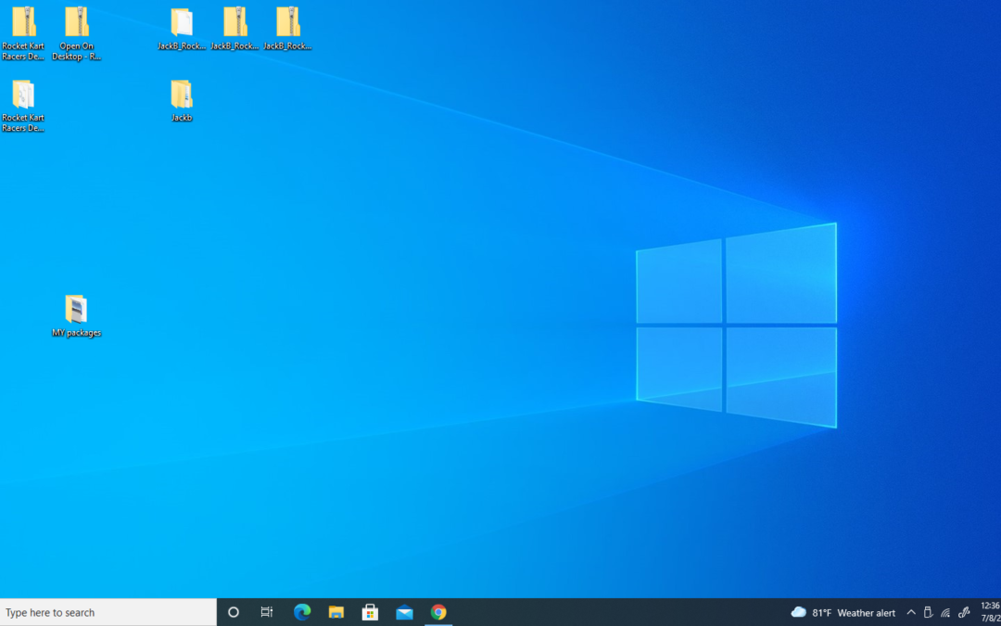The width and height of the screenshot is (1001, 626).
Task: Switch to Google Chrome on the taskbar
Action: click(438, 613)
